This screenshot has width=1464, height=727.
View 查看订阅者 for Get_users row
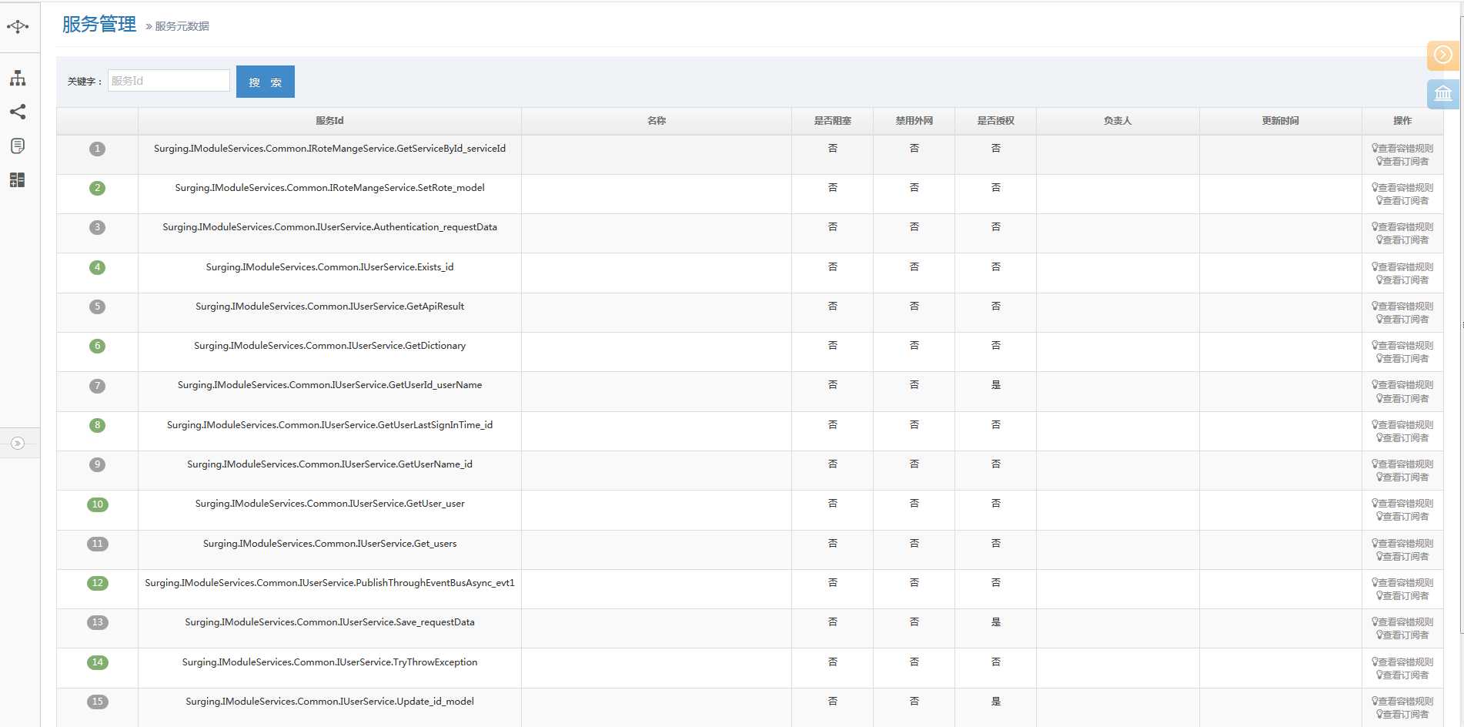tap(1402, 557)
